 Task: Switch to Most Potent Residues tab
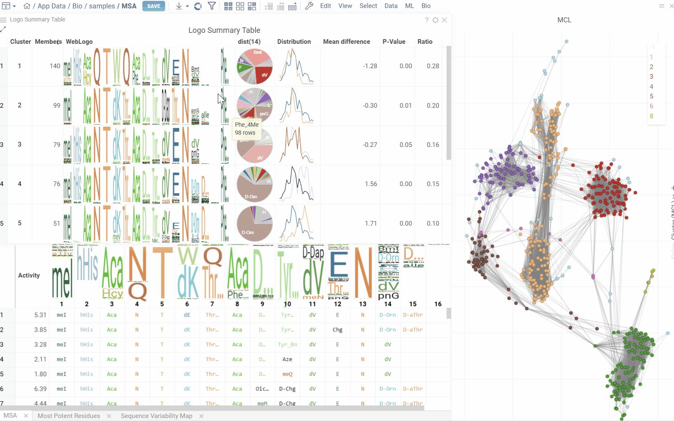[69, 416]
